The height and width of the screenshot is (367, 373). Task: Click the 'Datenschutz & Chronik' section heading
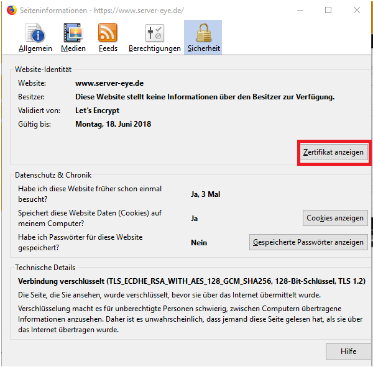53,175
